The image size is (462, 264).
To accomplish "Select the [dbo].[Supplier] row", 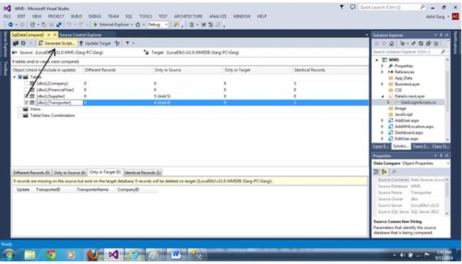I will (x=190, y=97).
